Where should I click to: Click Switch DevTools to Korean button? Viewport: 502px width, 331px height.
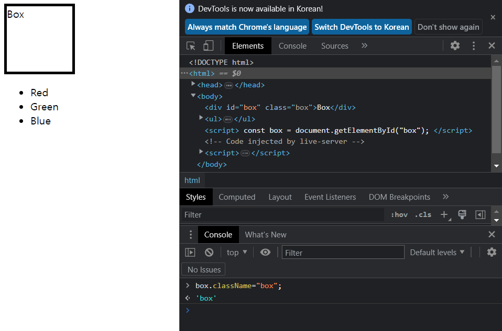tap(362, 27)
